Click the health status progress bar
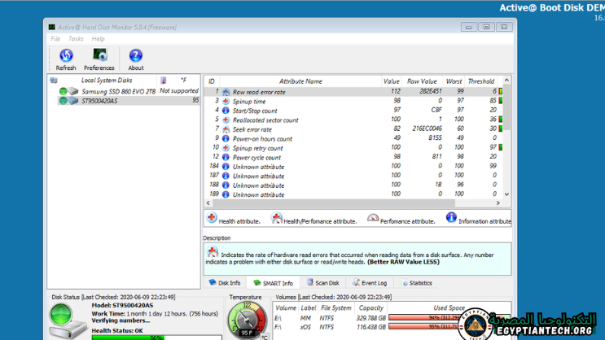 (x=156, y=338)
